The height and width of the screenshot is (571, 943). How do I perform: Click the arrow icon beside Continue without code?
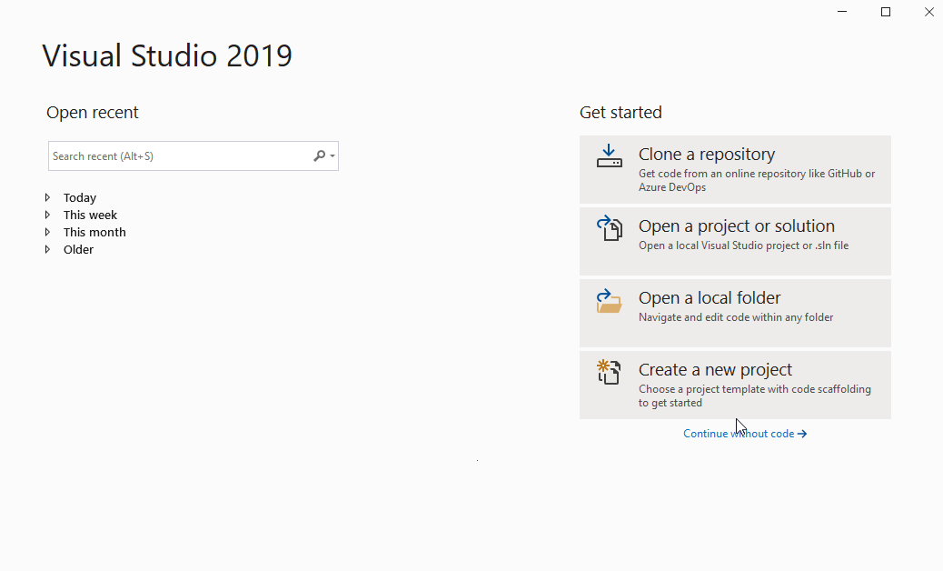pyautogui.click(x=802, y=434)
